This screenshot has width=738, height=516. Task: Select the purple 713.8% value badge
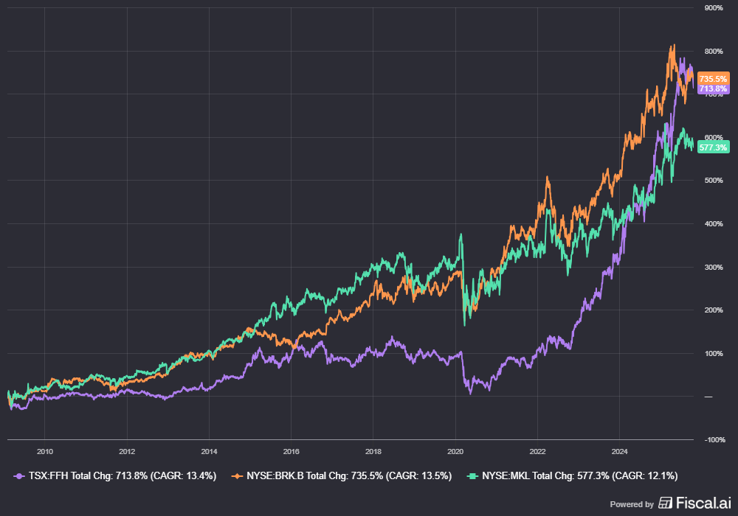tap(713, 88)
